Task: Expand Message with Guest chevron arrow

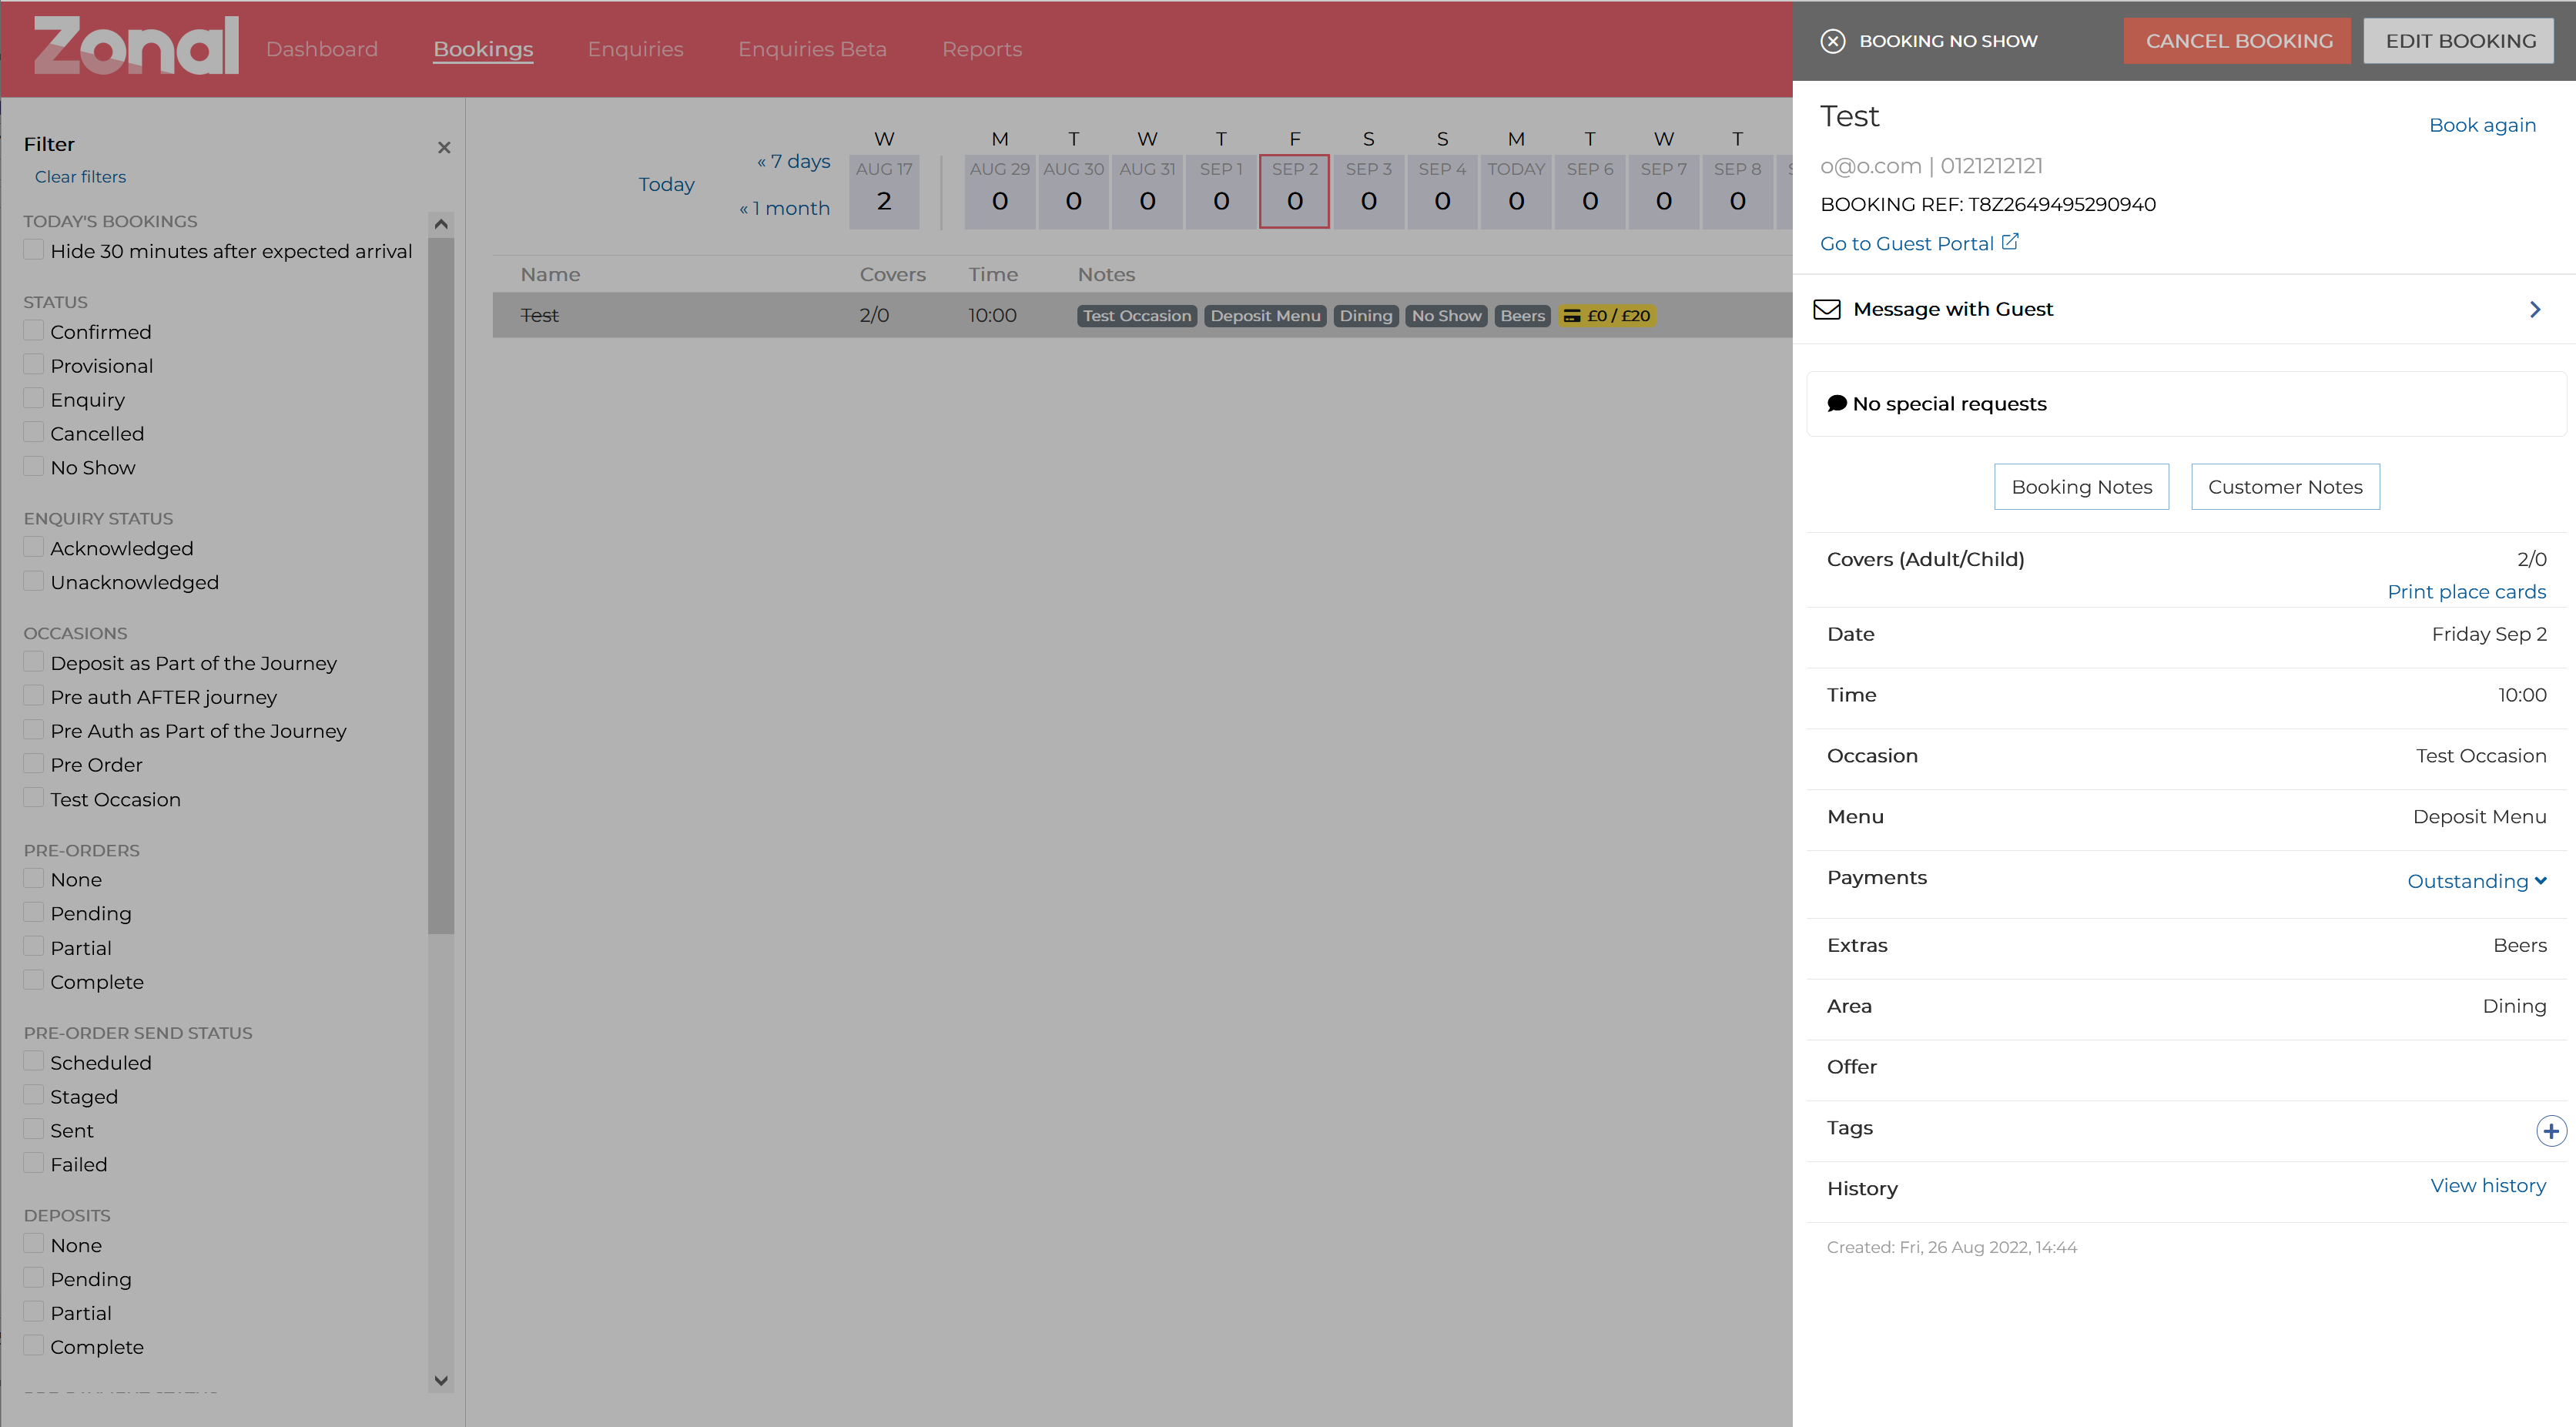Action: [2534, 309]
